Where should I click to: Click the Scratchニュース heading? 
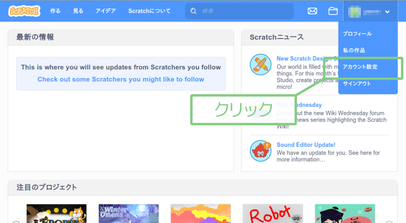277,37
